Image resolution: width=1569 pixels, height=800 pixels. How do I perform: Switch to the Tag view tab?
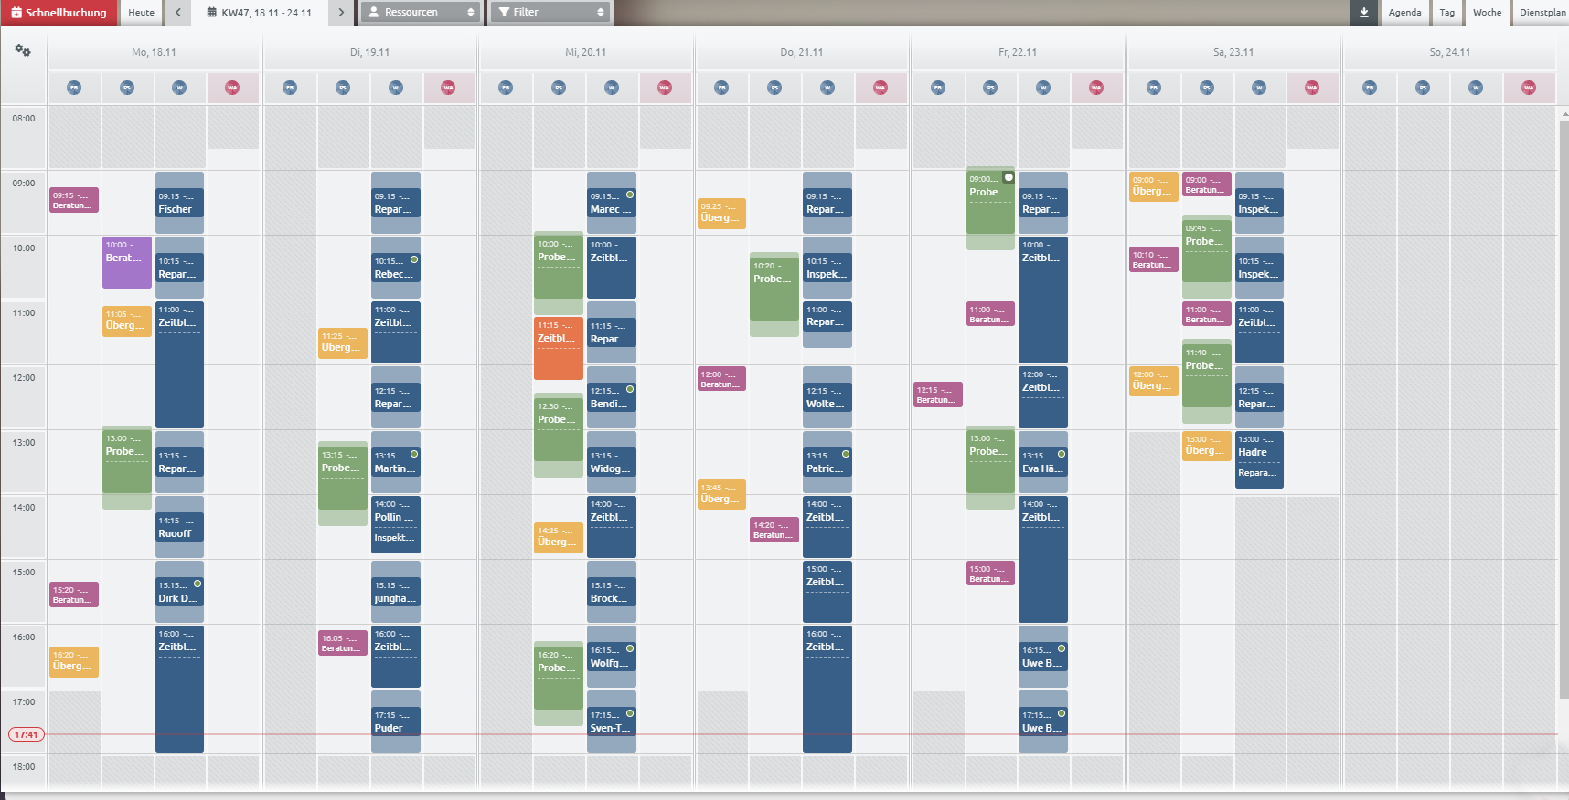pos(1446,12)
